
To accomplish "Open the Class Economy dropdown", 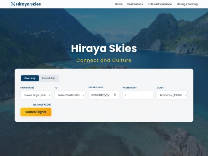I will 172,95.
